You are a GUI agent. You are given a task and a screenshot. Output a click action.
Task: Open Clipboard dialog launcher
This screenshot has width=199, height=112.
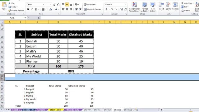coord(24,14)
